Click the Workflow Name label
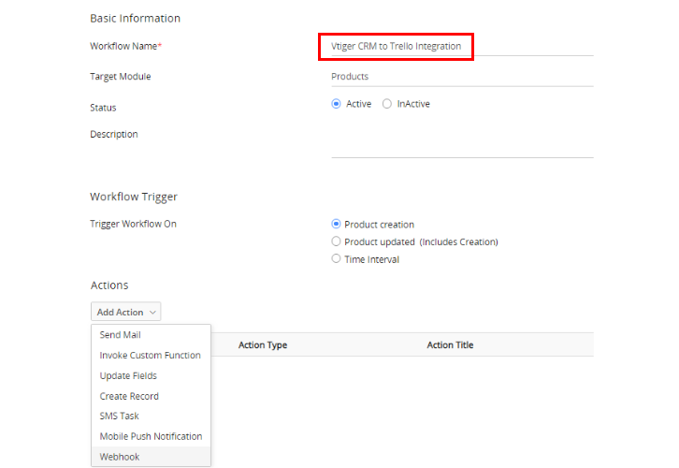Screen dimensions: 679x468 pos(125,47)
